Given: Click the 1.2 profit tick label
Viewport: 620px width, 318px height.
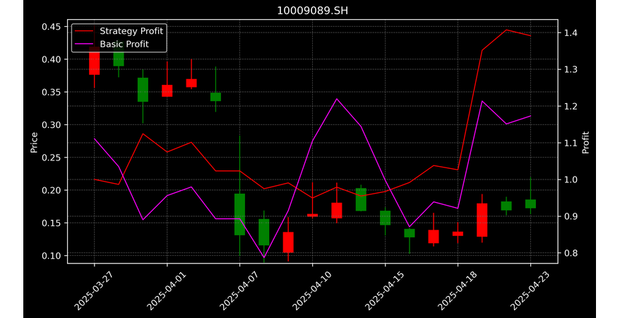Looking at the screenshot, I should [571, 107].
